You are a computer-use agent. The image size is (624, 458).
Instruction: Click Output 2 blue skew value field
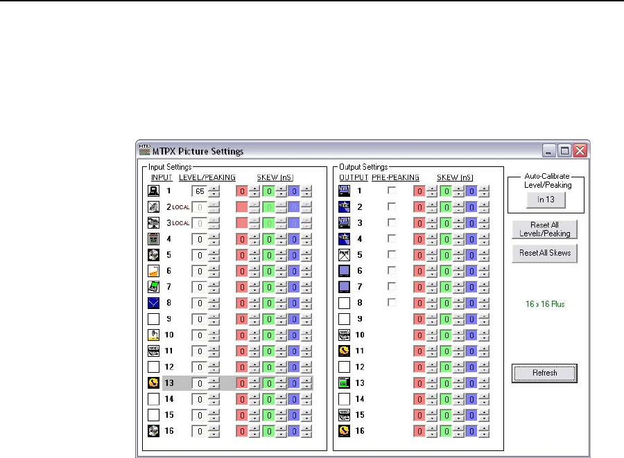coord(471,207)
